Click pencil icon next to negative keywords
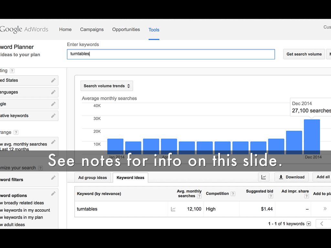The height and width of the screenshot is (248, 331). point(53,116)
